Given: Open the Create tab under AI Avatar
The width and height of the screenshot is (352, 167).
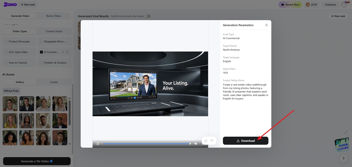Looking at the screenshot, I should [x=54, y=82].
